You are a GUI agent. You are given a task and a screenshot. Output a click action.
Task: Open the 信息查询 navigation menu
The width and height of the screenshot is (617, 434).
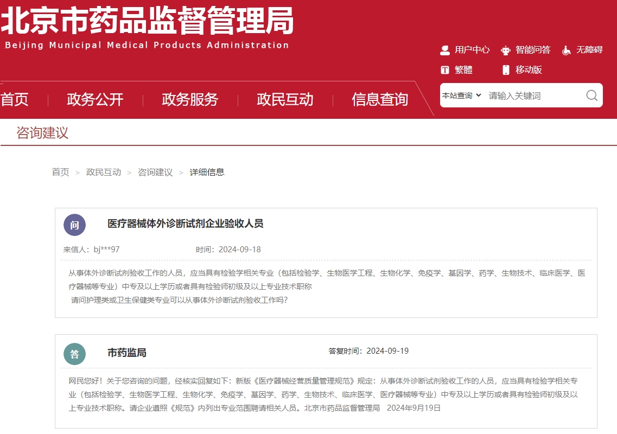point(380,99)
